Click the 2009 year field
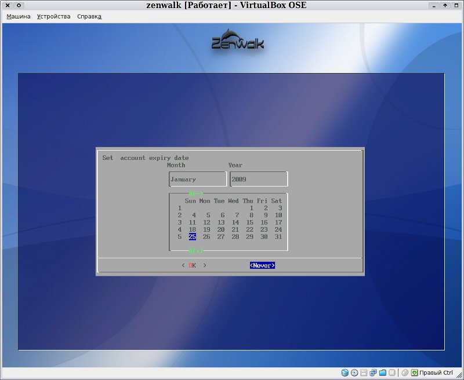This screenshot has width=464, height=380. [259, 179]
